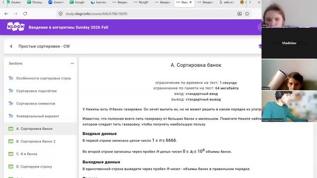
Task: Select problem B. Сортировка банок 2
Action: point(40,141)
